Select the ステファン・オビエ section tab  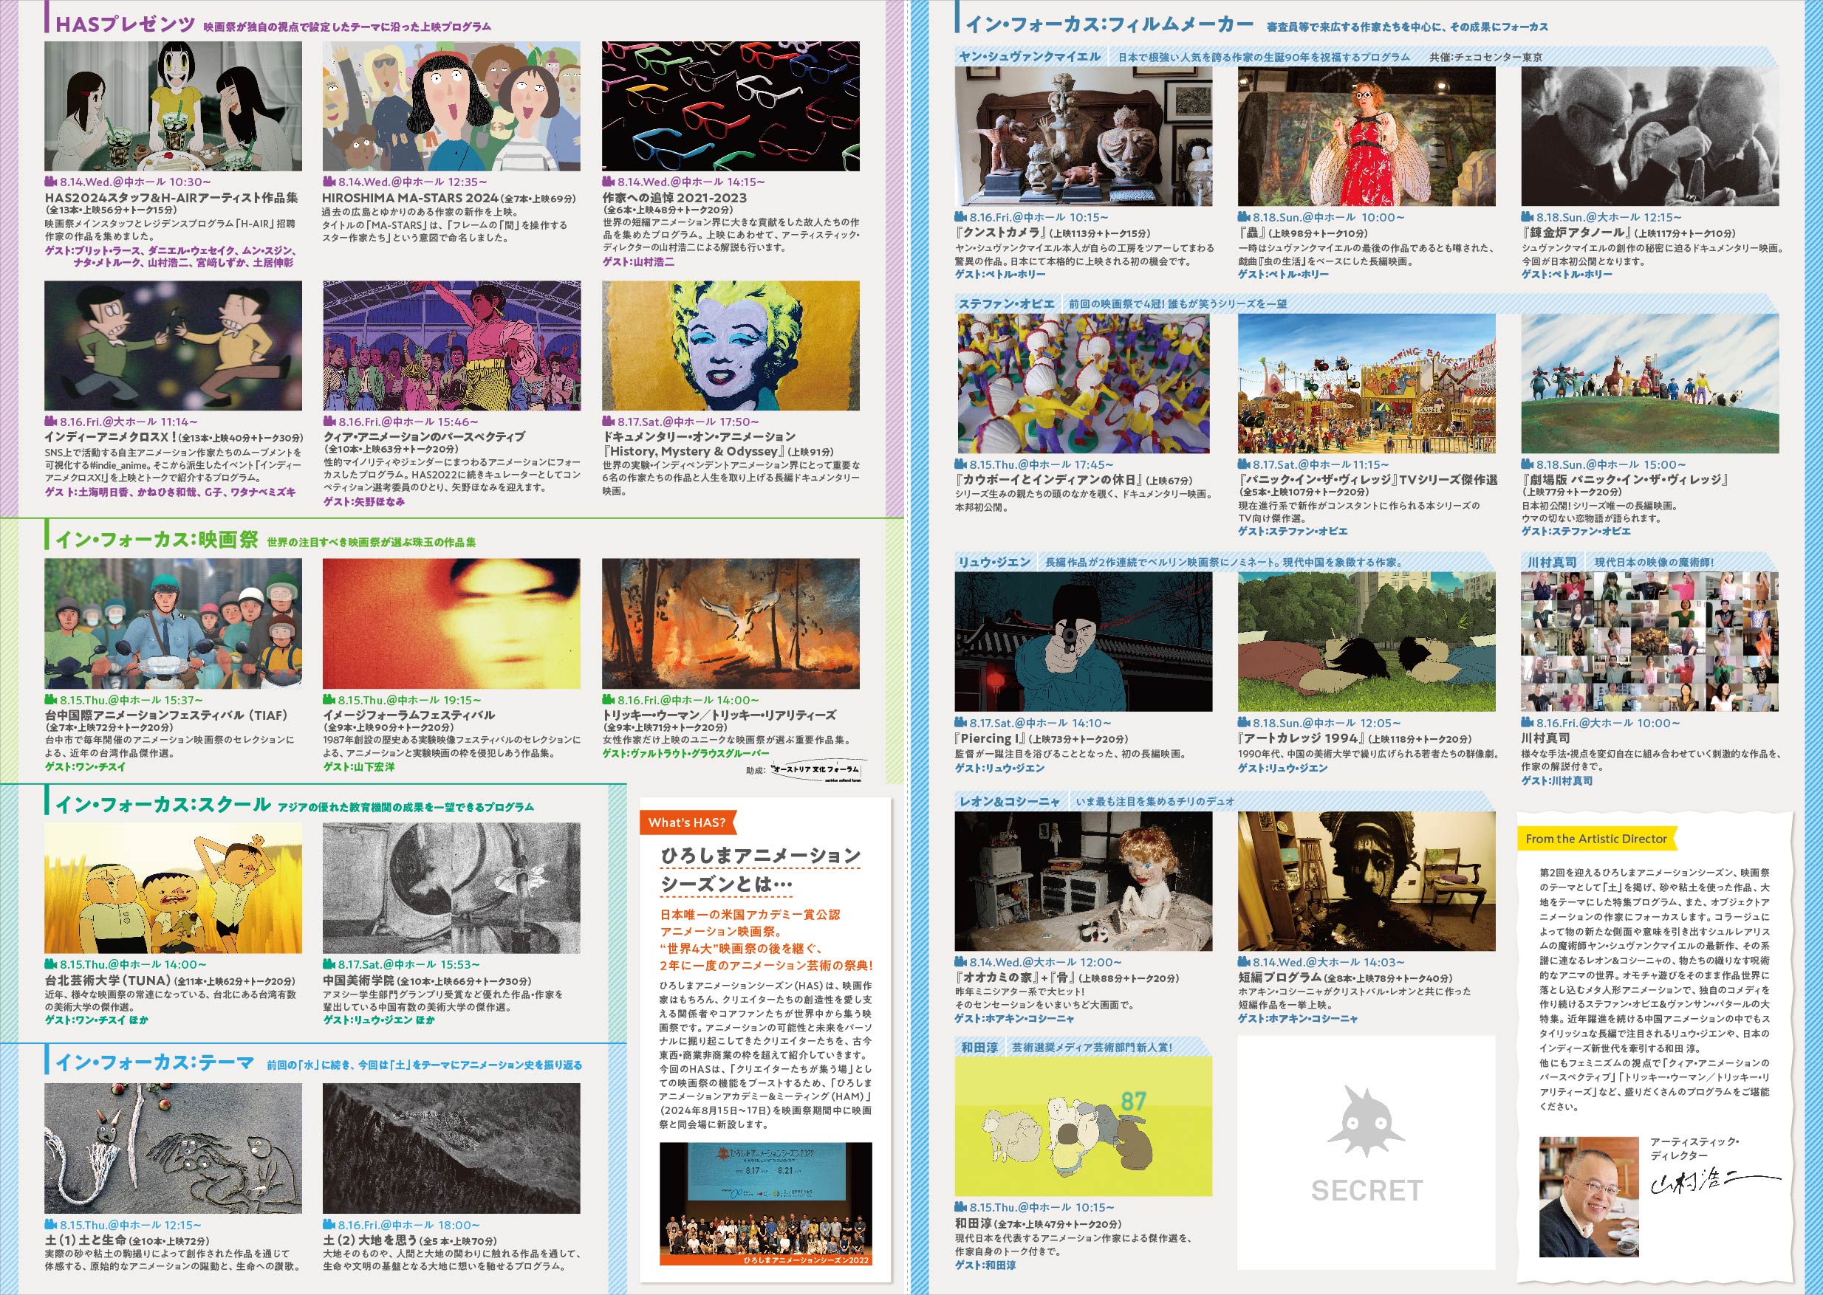coord(1007,303)
